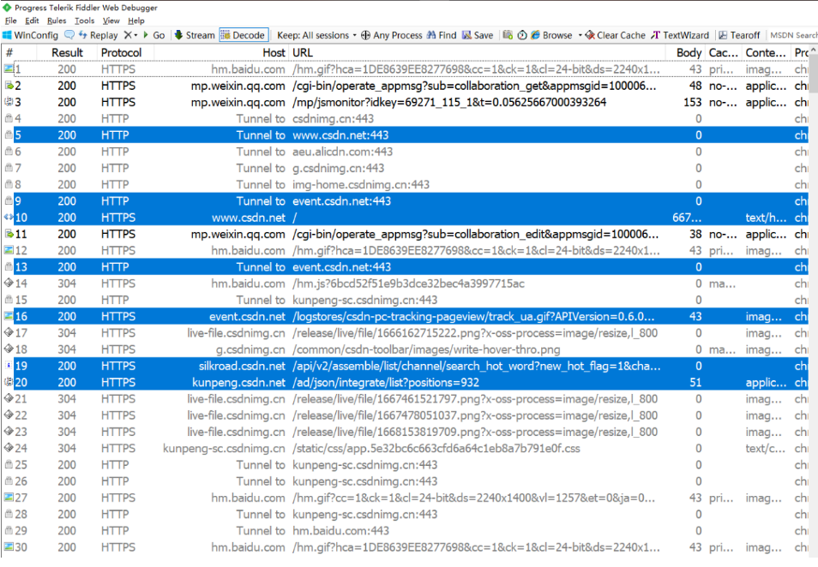Select session 18 write-hover-thro.png URL
The width and height of the screenshot is (818, 567).
pyautogui.click(x=426, y=349)
